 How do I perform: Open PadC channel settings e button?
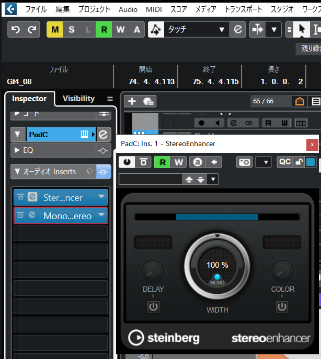(x=103, y=135)
